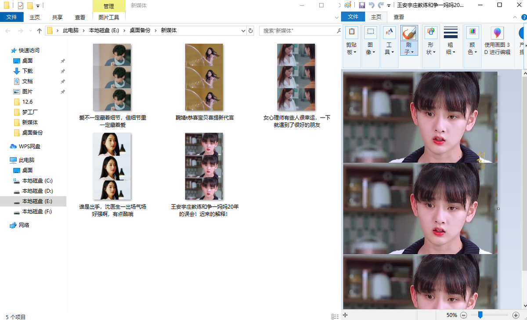Viewport: 527px width, 320px height.
Task: Open the 文件 menu in Paint
Action: pos(353,17)
